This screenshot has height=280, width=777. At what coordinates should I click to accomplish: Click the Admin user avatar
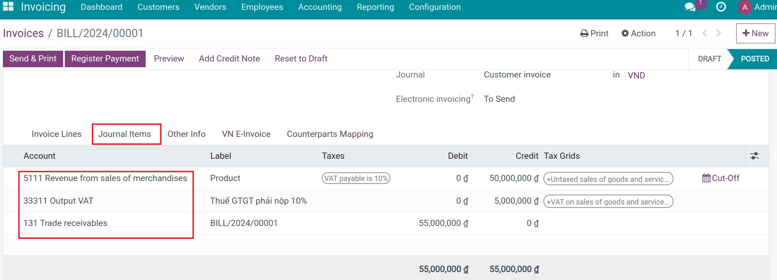745,7
